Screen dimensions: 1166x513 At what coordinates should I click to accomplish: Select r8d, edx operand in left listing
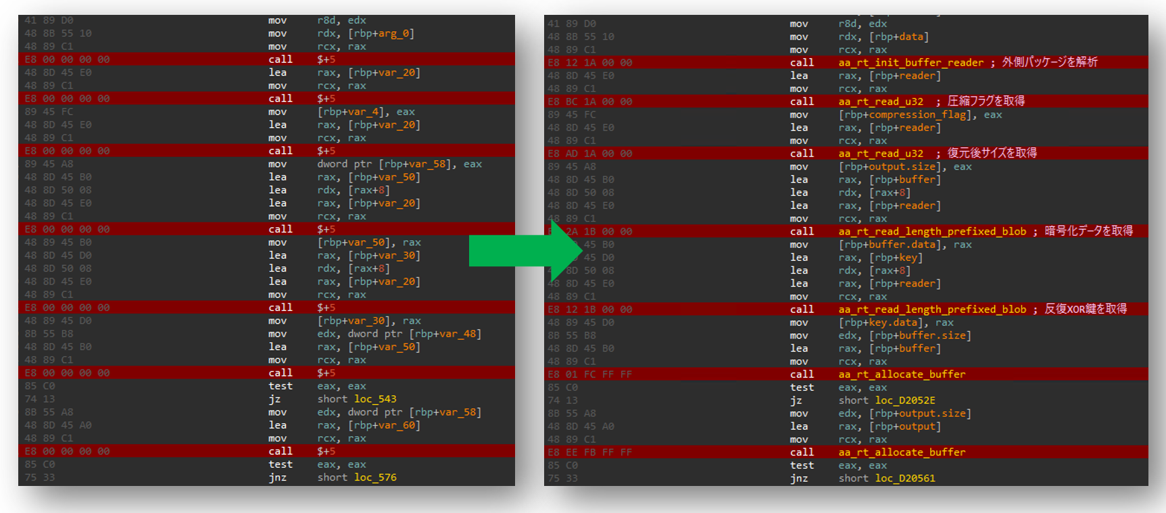342,21
